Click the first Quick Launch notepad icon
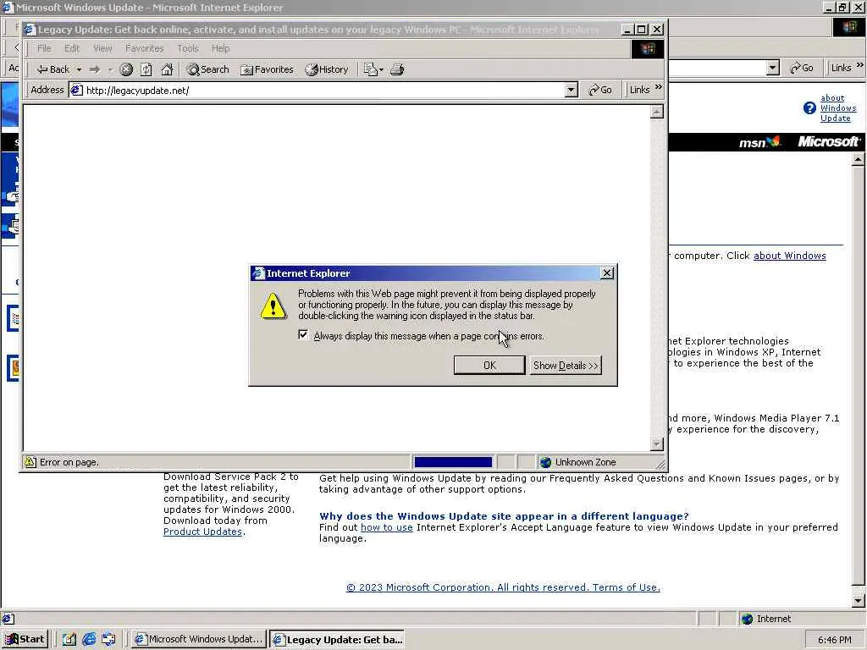 (69, 640)
